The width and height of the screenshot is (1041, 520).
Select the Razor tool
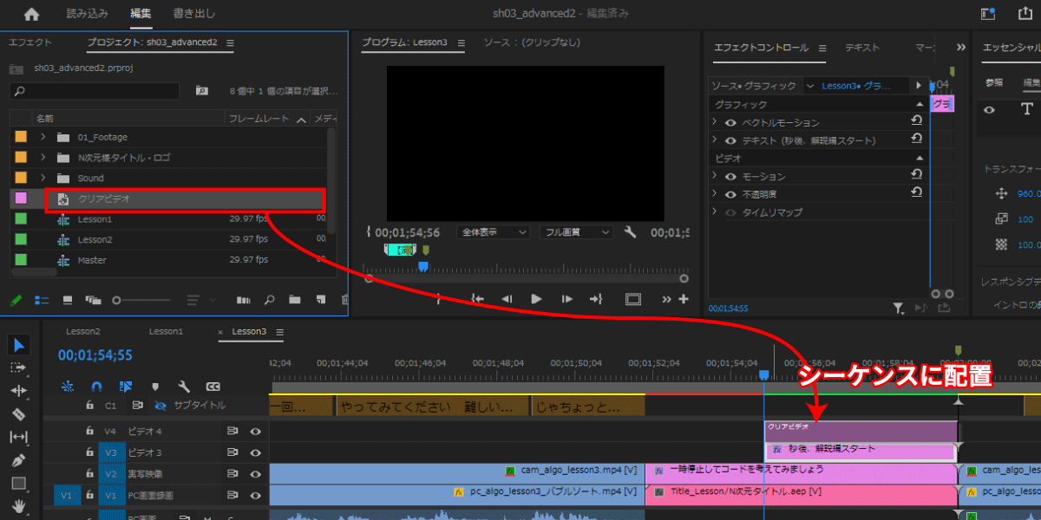(x=19, y=414)
